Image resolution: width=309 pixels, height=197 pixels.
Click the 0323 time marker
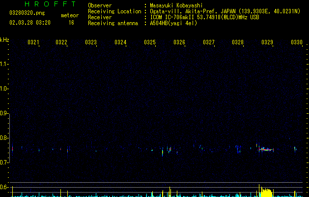(x=91, y=42)
